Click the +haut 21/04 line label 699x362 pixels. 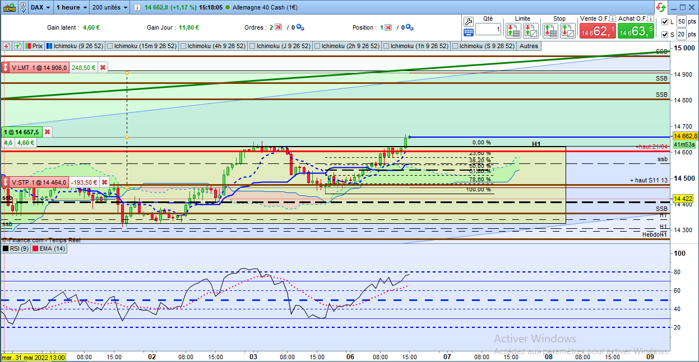[x=652, y=147]
